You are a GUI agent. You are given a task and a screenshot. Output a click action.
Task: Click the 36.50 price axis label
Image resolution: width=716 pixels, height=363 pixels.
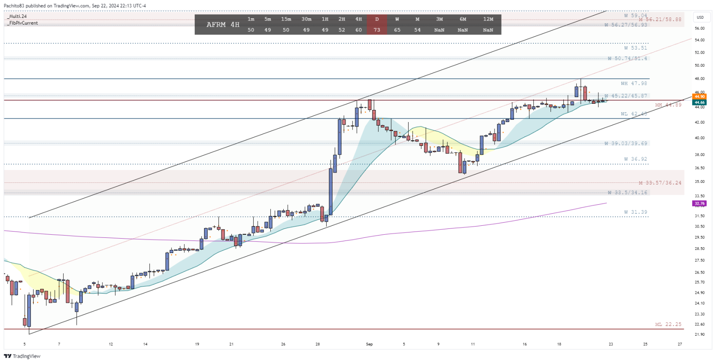tap(699, 168)
